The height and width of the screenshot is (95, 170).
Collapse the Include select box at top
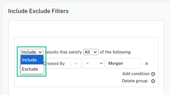32,52
